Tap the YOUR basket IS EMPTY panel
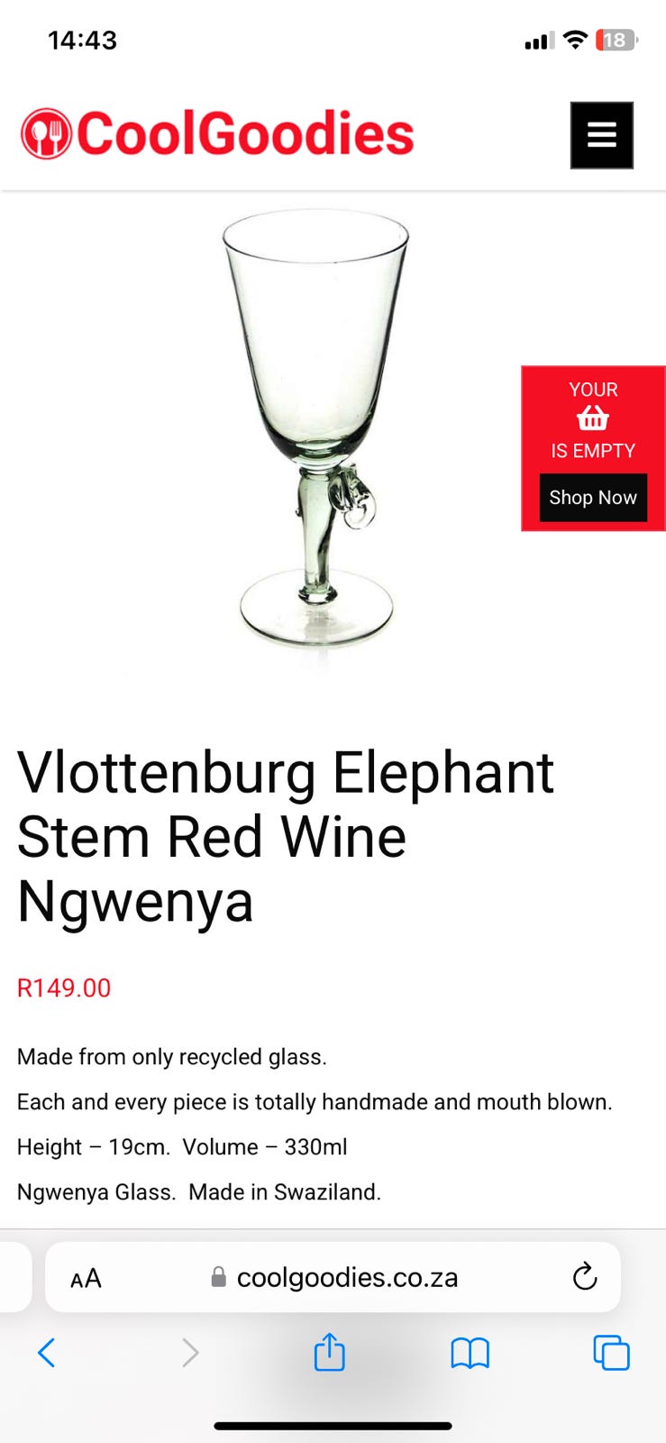This screenshot has width=666, height=1443. pos(593,448)
